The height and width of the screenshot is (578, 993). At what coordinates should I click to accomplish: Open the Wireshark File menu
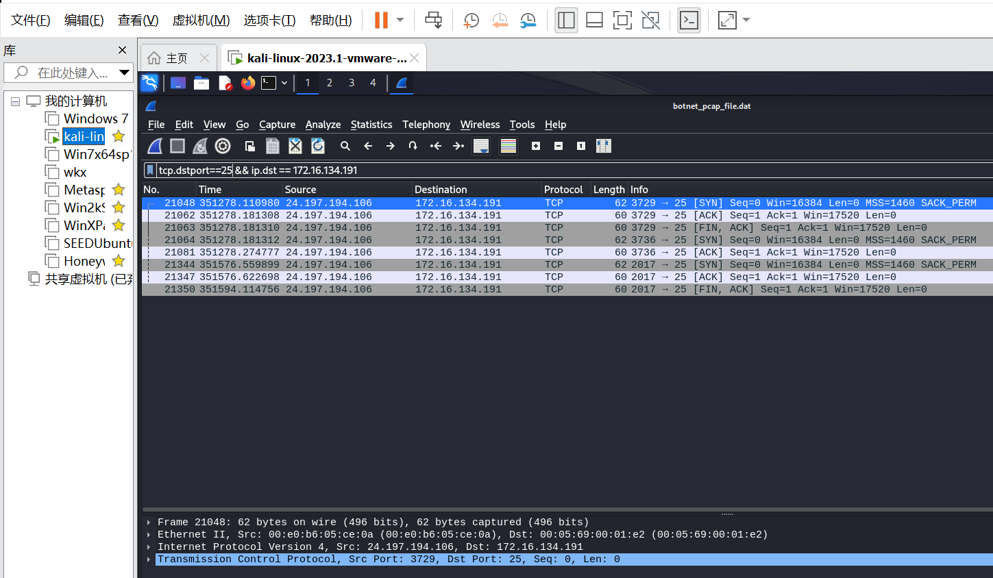(156, 125)
